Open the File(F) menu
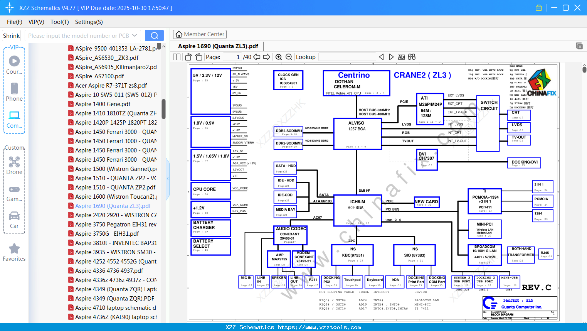Screen dimensions: 587x331 [15, 22]
